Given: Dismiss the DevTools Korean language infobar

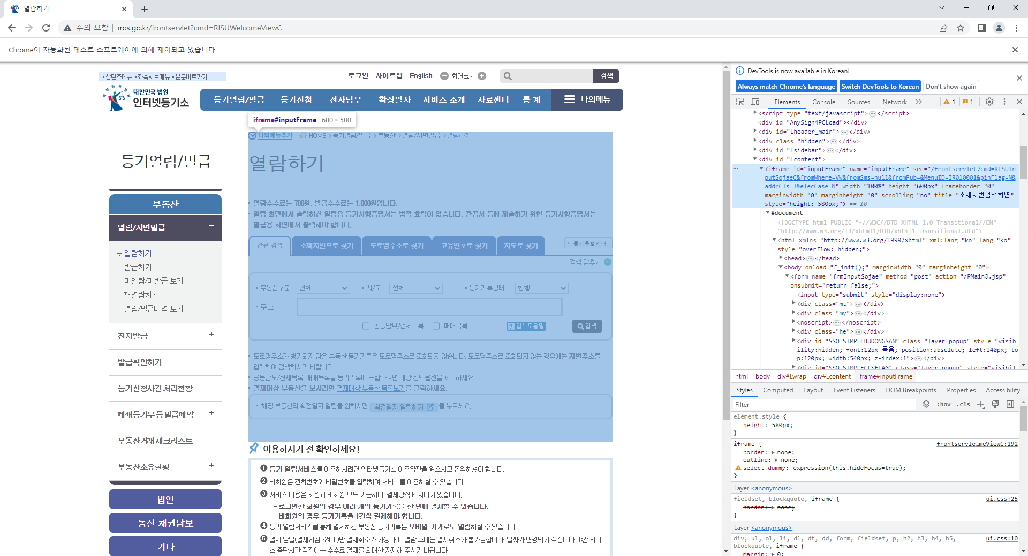Looking at the screenshot, I should click(x=1019, y=78).
